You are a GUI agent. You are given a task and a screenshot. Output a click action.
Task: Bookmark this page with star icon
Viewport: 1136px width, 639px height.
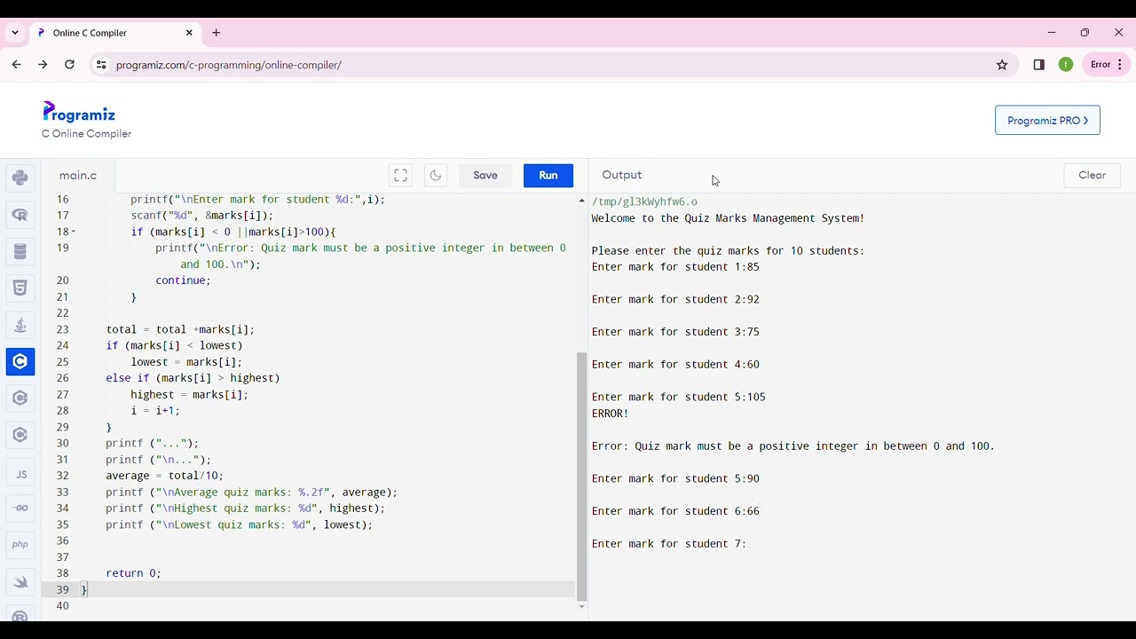tap(1002, 65)
